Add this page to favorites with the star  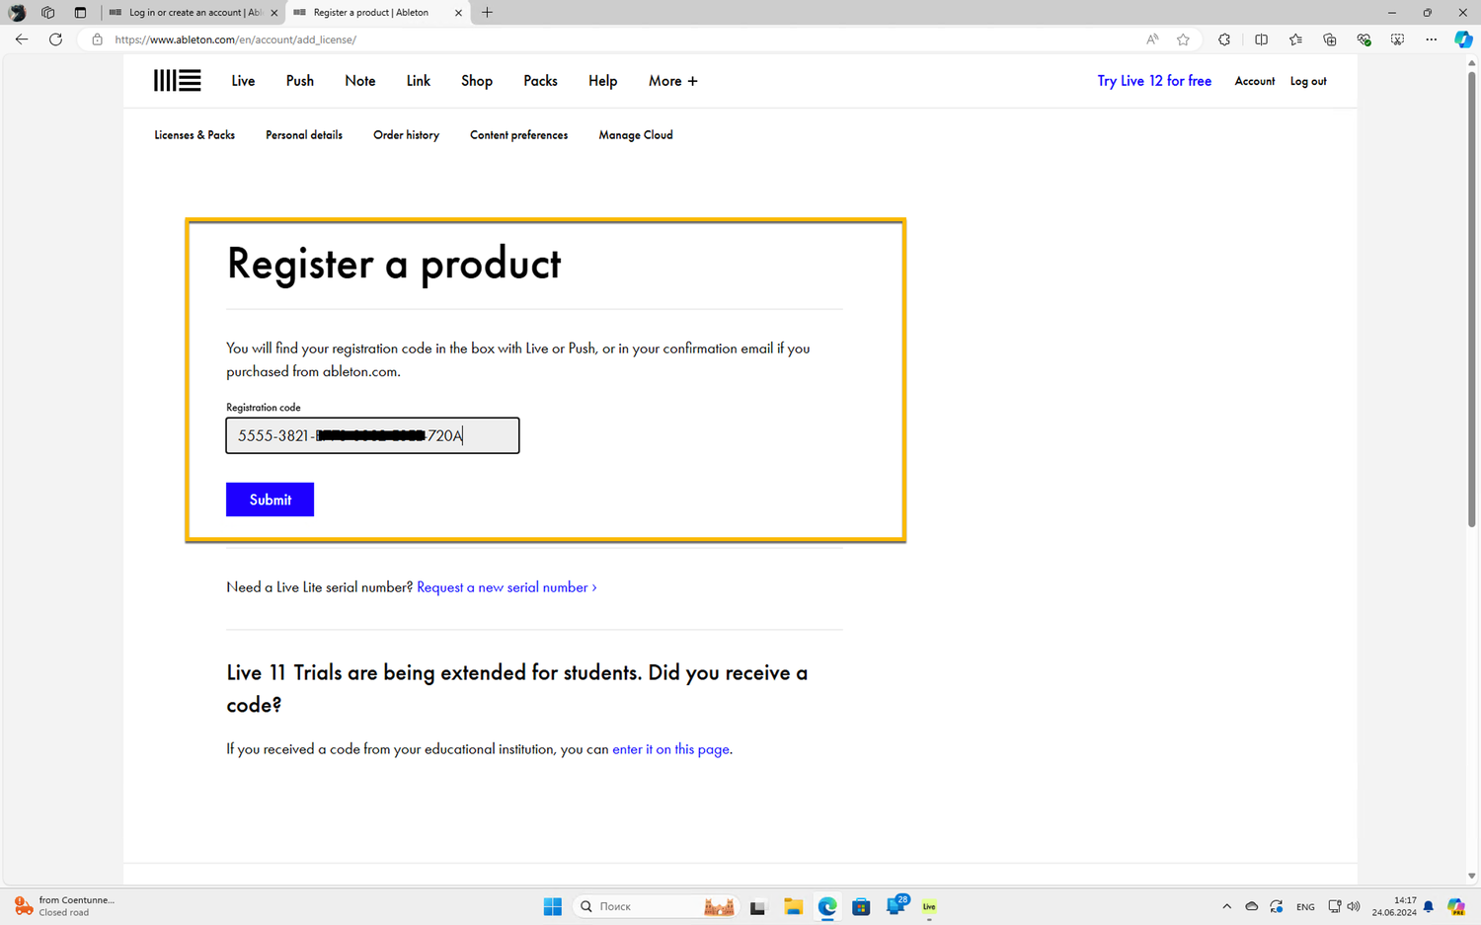1183,39
